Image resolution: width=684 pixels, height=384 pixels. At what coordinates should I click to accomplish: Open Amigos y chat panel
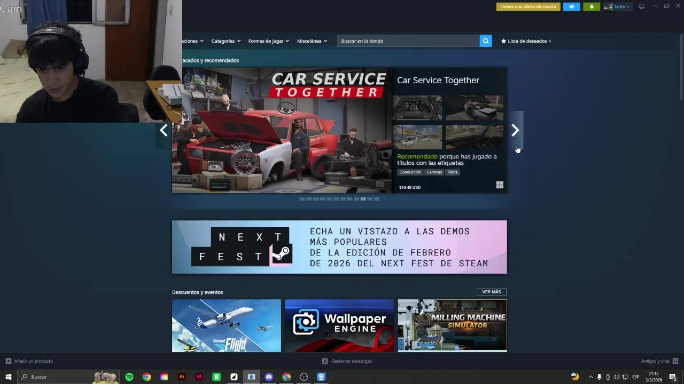659,361
